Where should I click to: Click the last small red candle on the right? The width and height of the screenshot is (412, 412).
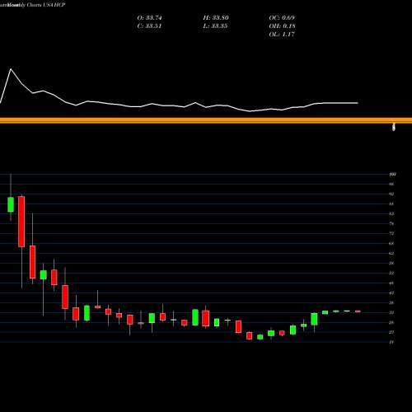(x=358, y=311)
